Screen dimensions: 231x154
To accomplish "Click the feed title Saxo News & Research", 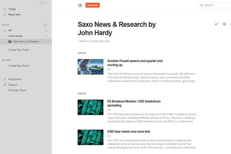I will (x=117, y=28).
